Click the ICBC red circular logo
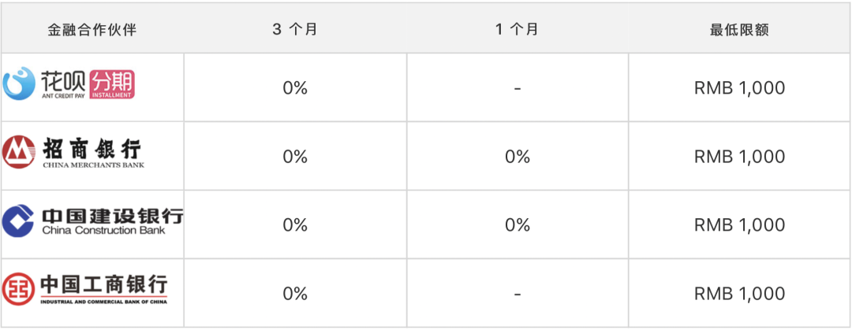 19,289
